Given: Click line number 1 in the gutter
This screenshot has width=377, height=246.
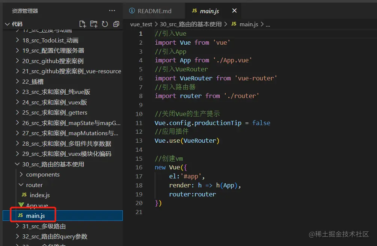Looking at the screenshot, I should pyautogui.click(x=141, y=34).
